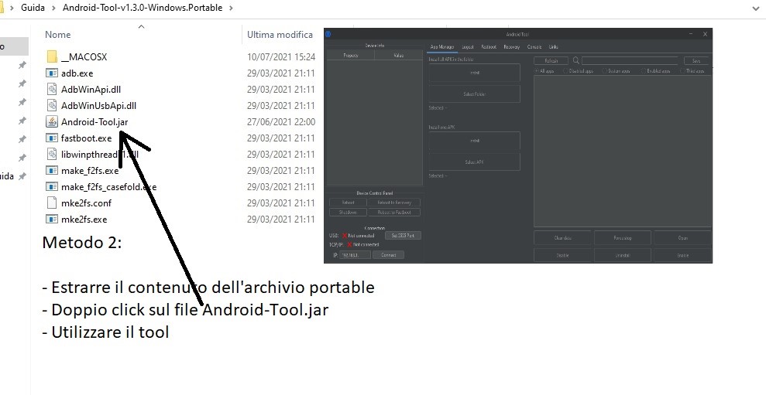Image resolution: width=766 pixels, height=395 pixels.
Task: Click the AdbWinUsbApi.dll file icon
Action: [52, 105]
